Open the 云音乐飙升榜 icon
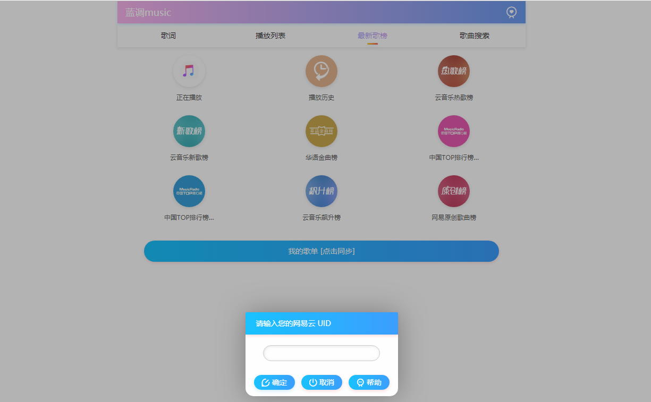 tap(322, 191)
